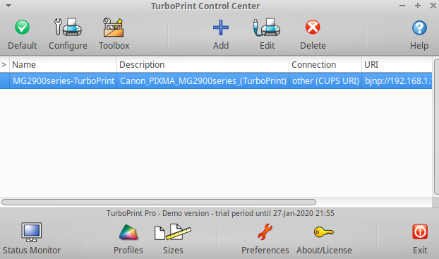Add a new printer with plus icon
The image size is (439, 259).
click(x=221, y=34)
